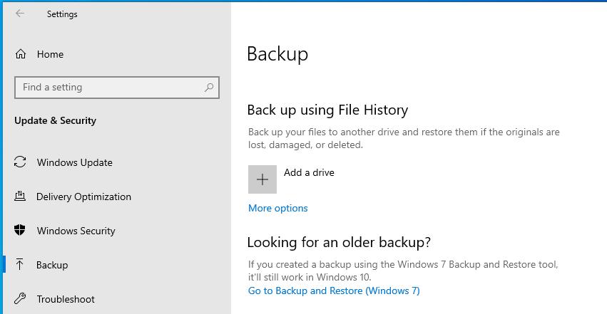Click the plus button to add a drive

point(262,179)
